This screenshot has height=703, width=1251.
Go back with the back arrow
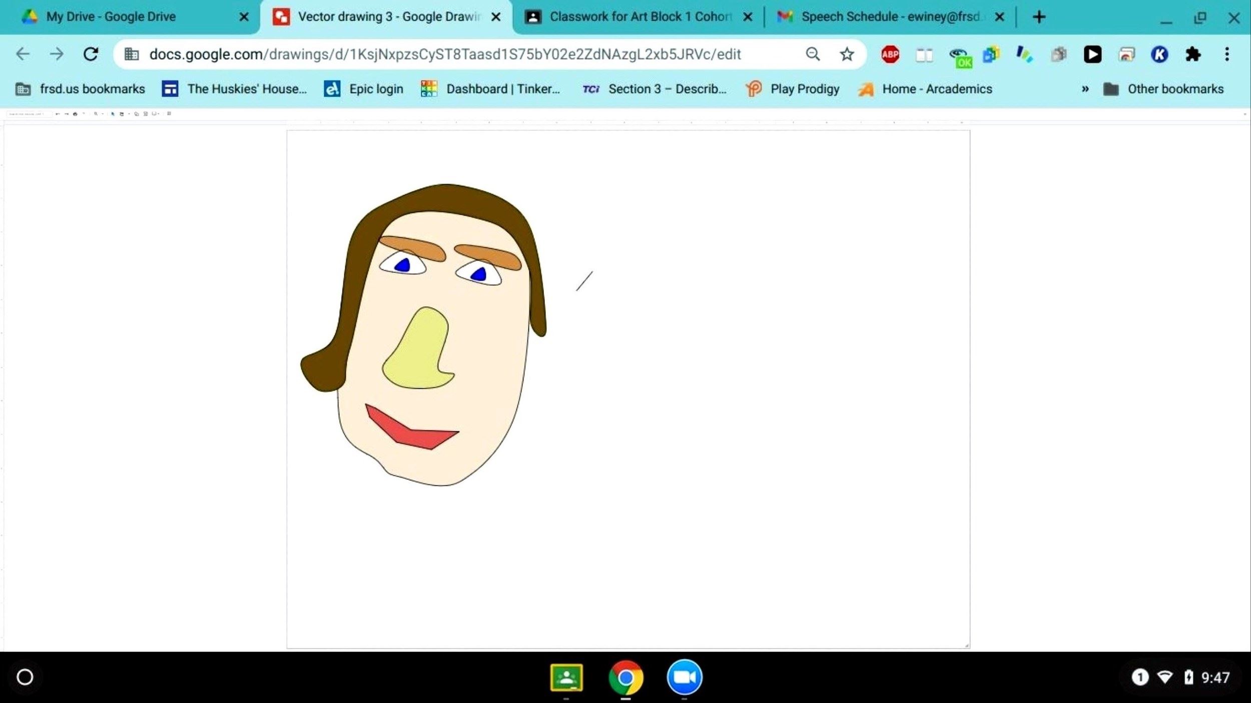[x=23, y=54]
